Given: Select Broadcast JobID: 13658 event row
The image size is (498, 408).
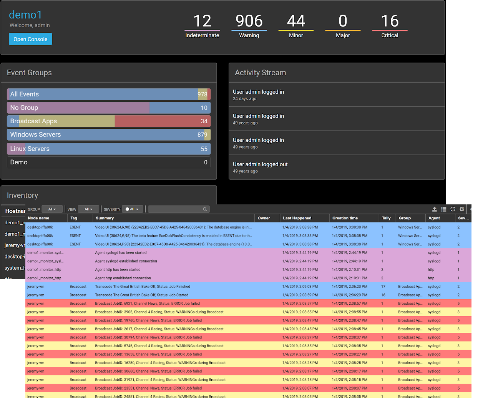Looking at the screenshot, I should [x=248, y=354].
